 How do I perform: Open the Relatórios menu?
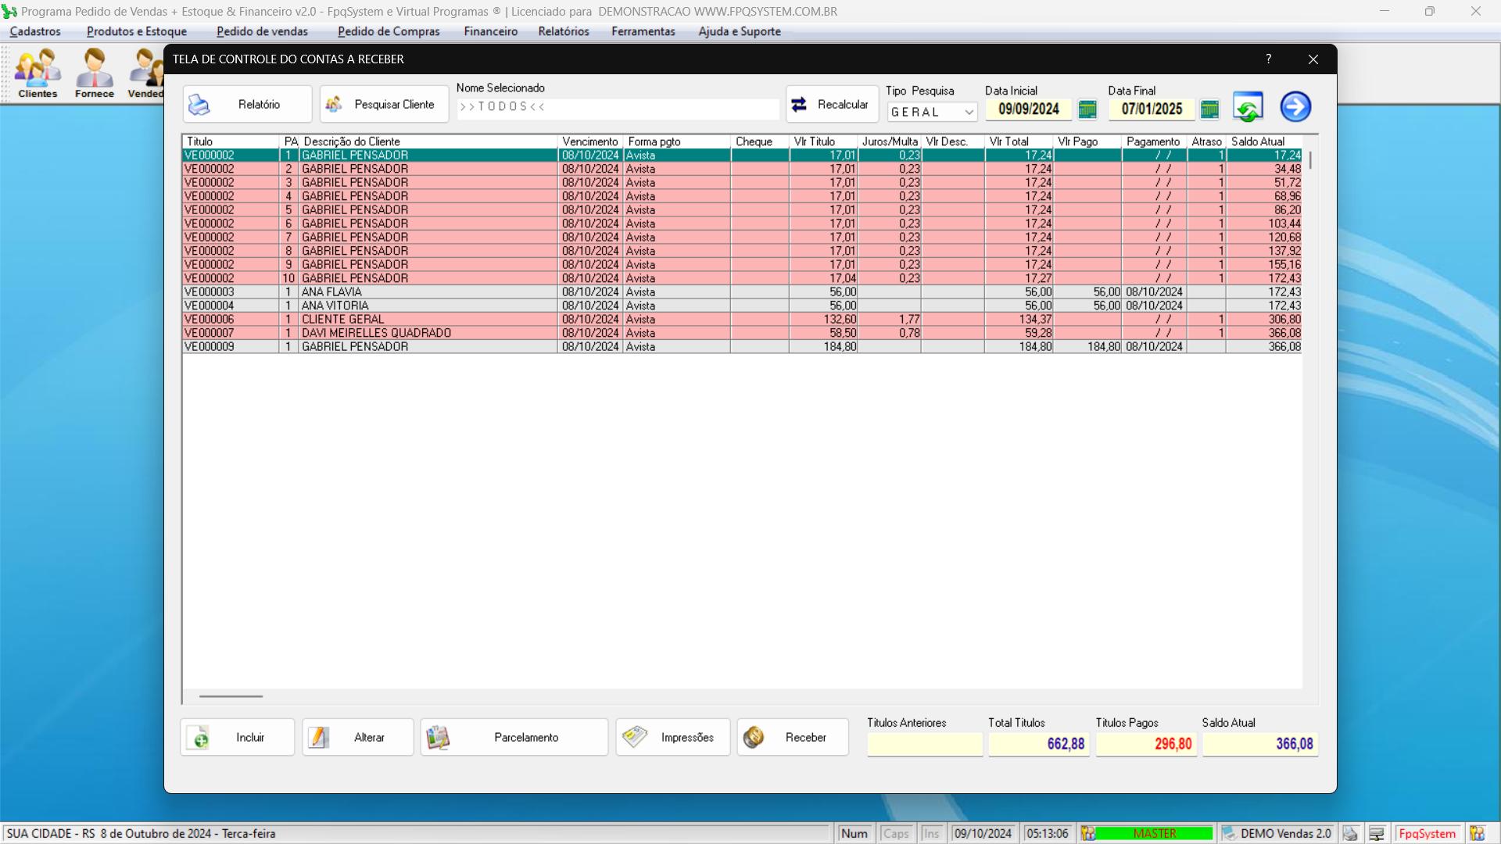point(564,31)
